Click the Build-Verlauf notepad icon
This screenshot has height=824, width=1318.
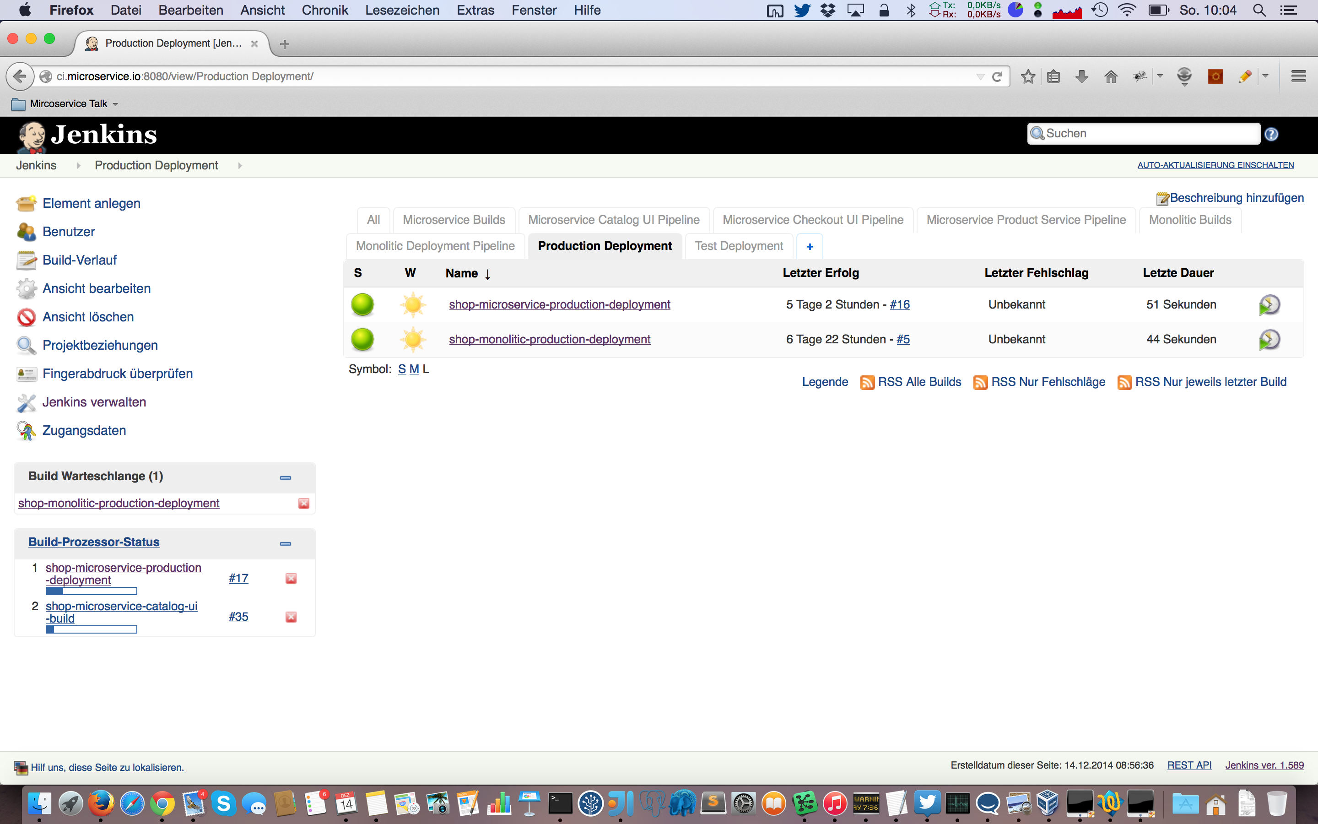click(26, 260)
